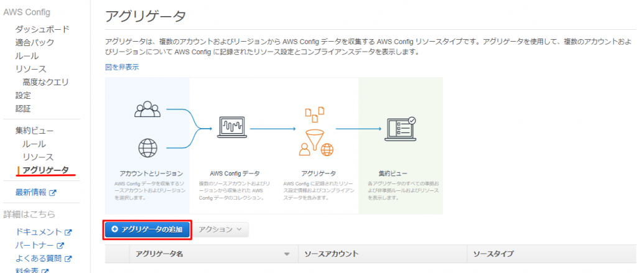Open the top リソース sidebar item

coord(31,69)
